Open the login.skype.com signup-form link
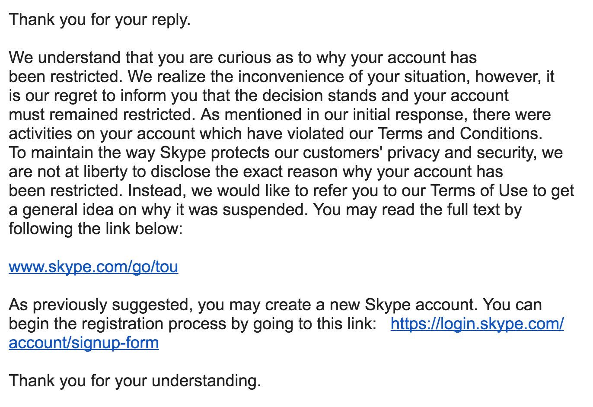Image resolution: width=593 pixels, height=407 pixels. tap(477, 324)
